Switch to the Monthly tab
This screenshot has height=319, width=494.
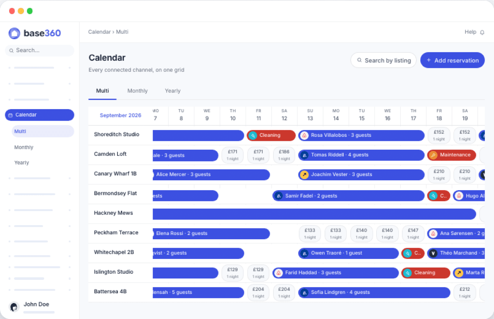coord(137,91)
